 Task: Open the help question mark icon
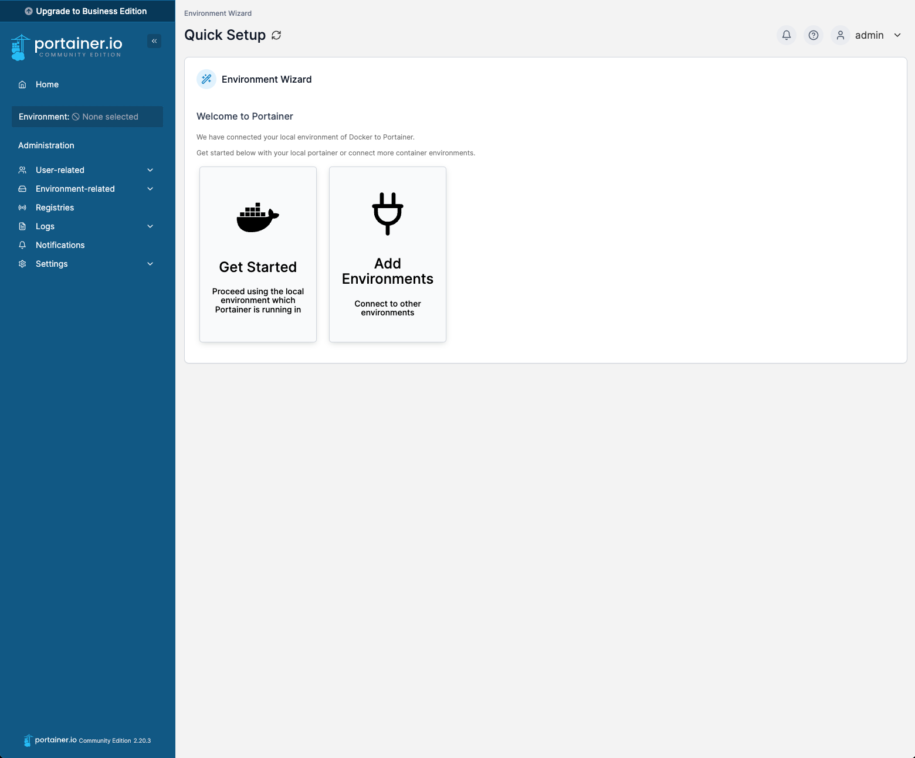[x=814, y=35]
